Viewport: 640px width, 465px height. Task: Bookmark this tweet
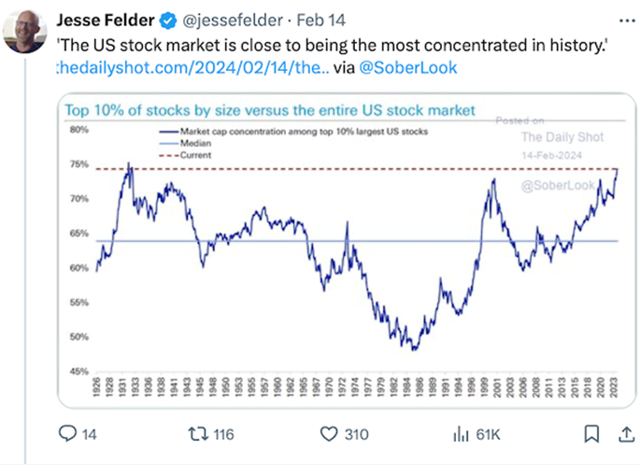pyautogui.click(x=590, y=433)
